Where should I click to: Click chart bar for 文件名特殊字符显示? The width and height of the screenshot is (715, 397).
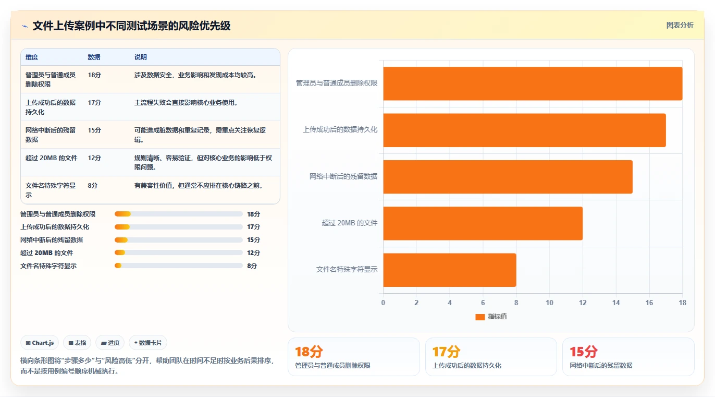[x=450, y=270]
